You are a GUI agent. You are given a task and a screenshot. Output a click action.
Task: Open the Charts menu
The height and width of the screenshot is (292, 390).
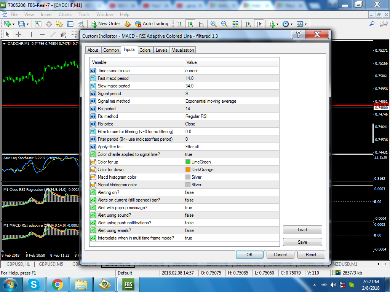tap(65, 14)
